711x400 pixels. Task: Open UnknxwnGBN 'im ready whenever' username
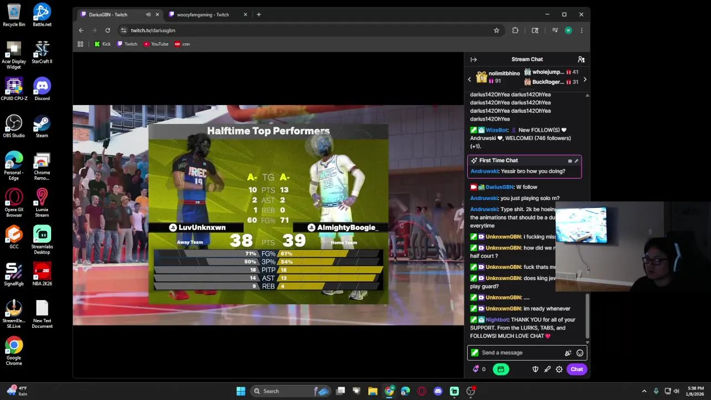pyautogui.click(x=503, y=308)
